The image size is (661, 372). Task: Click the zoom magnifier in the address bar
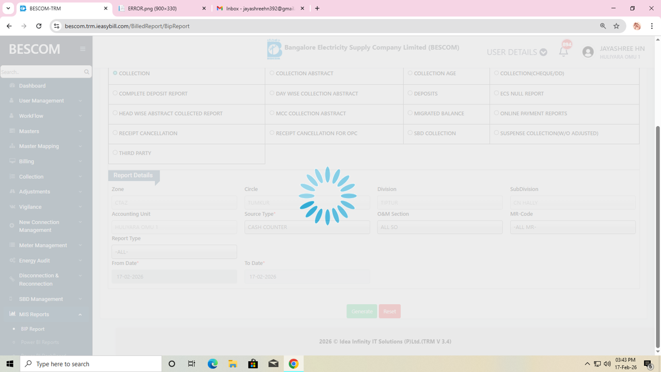click(x=603, y=26)
